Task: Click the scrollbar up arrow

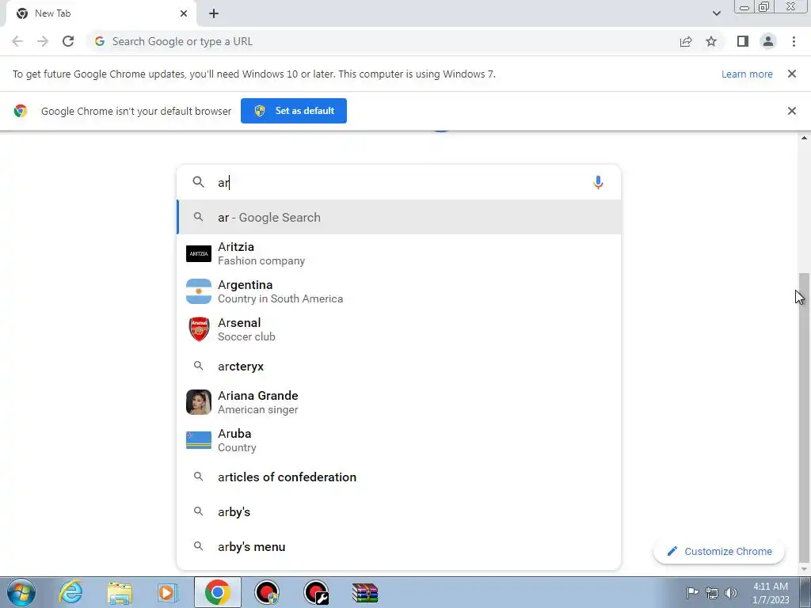Action: click(804, 138)
